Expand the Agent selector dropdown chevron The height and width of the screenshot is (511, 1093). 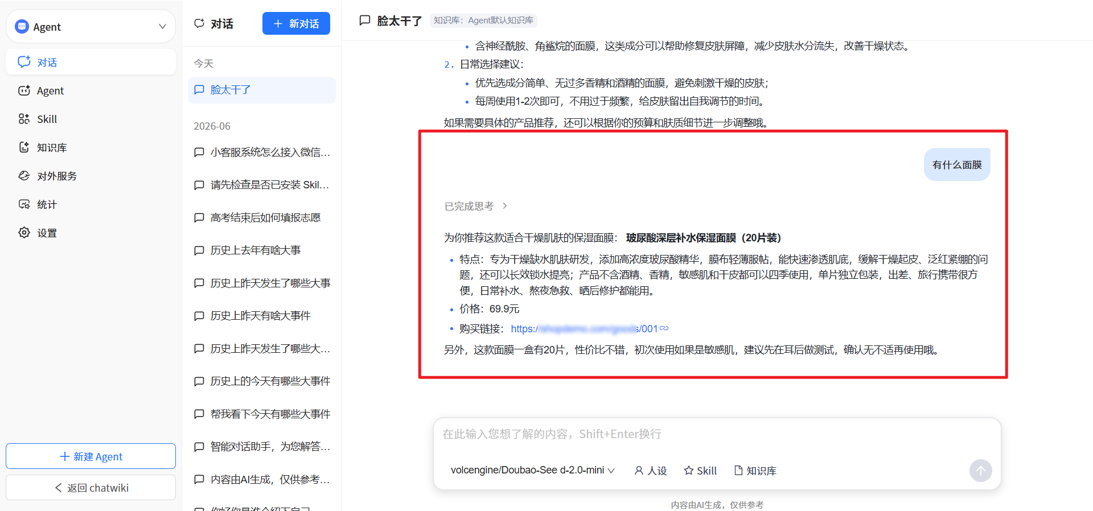click(162, 26)
